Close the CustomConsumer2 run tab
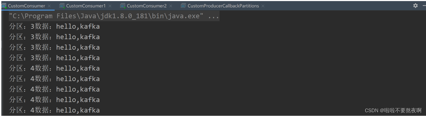Image resolution: width=426 pixels, height=116 pixels. [x=171, y=6]
